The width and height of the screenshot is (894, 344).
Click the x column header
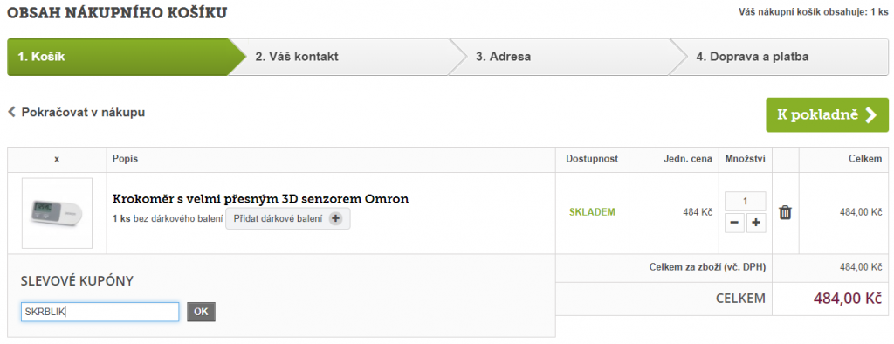(x=57, y=159)
